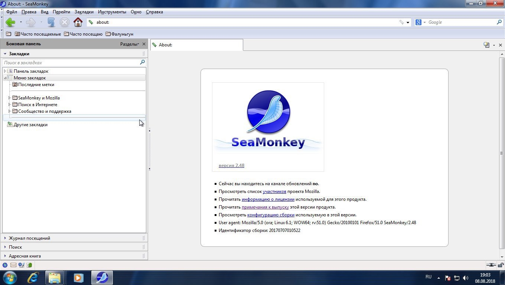The width and height of the screenshot is (505, 285).
Task: Open Windows Explorer from the taskbar
Action: click(x=55, y=278)
